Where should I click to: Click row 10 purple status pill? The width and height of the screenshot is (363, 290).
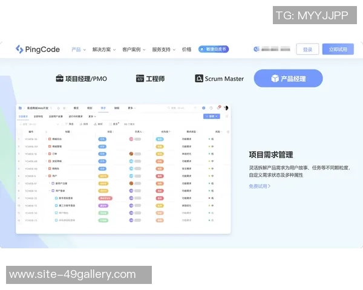[x=103, y=205]
